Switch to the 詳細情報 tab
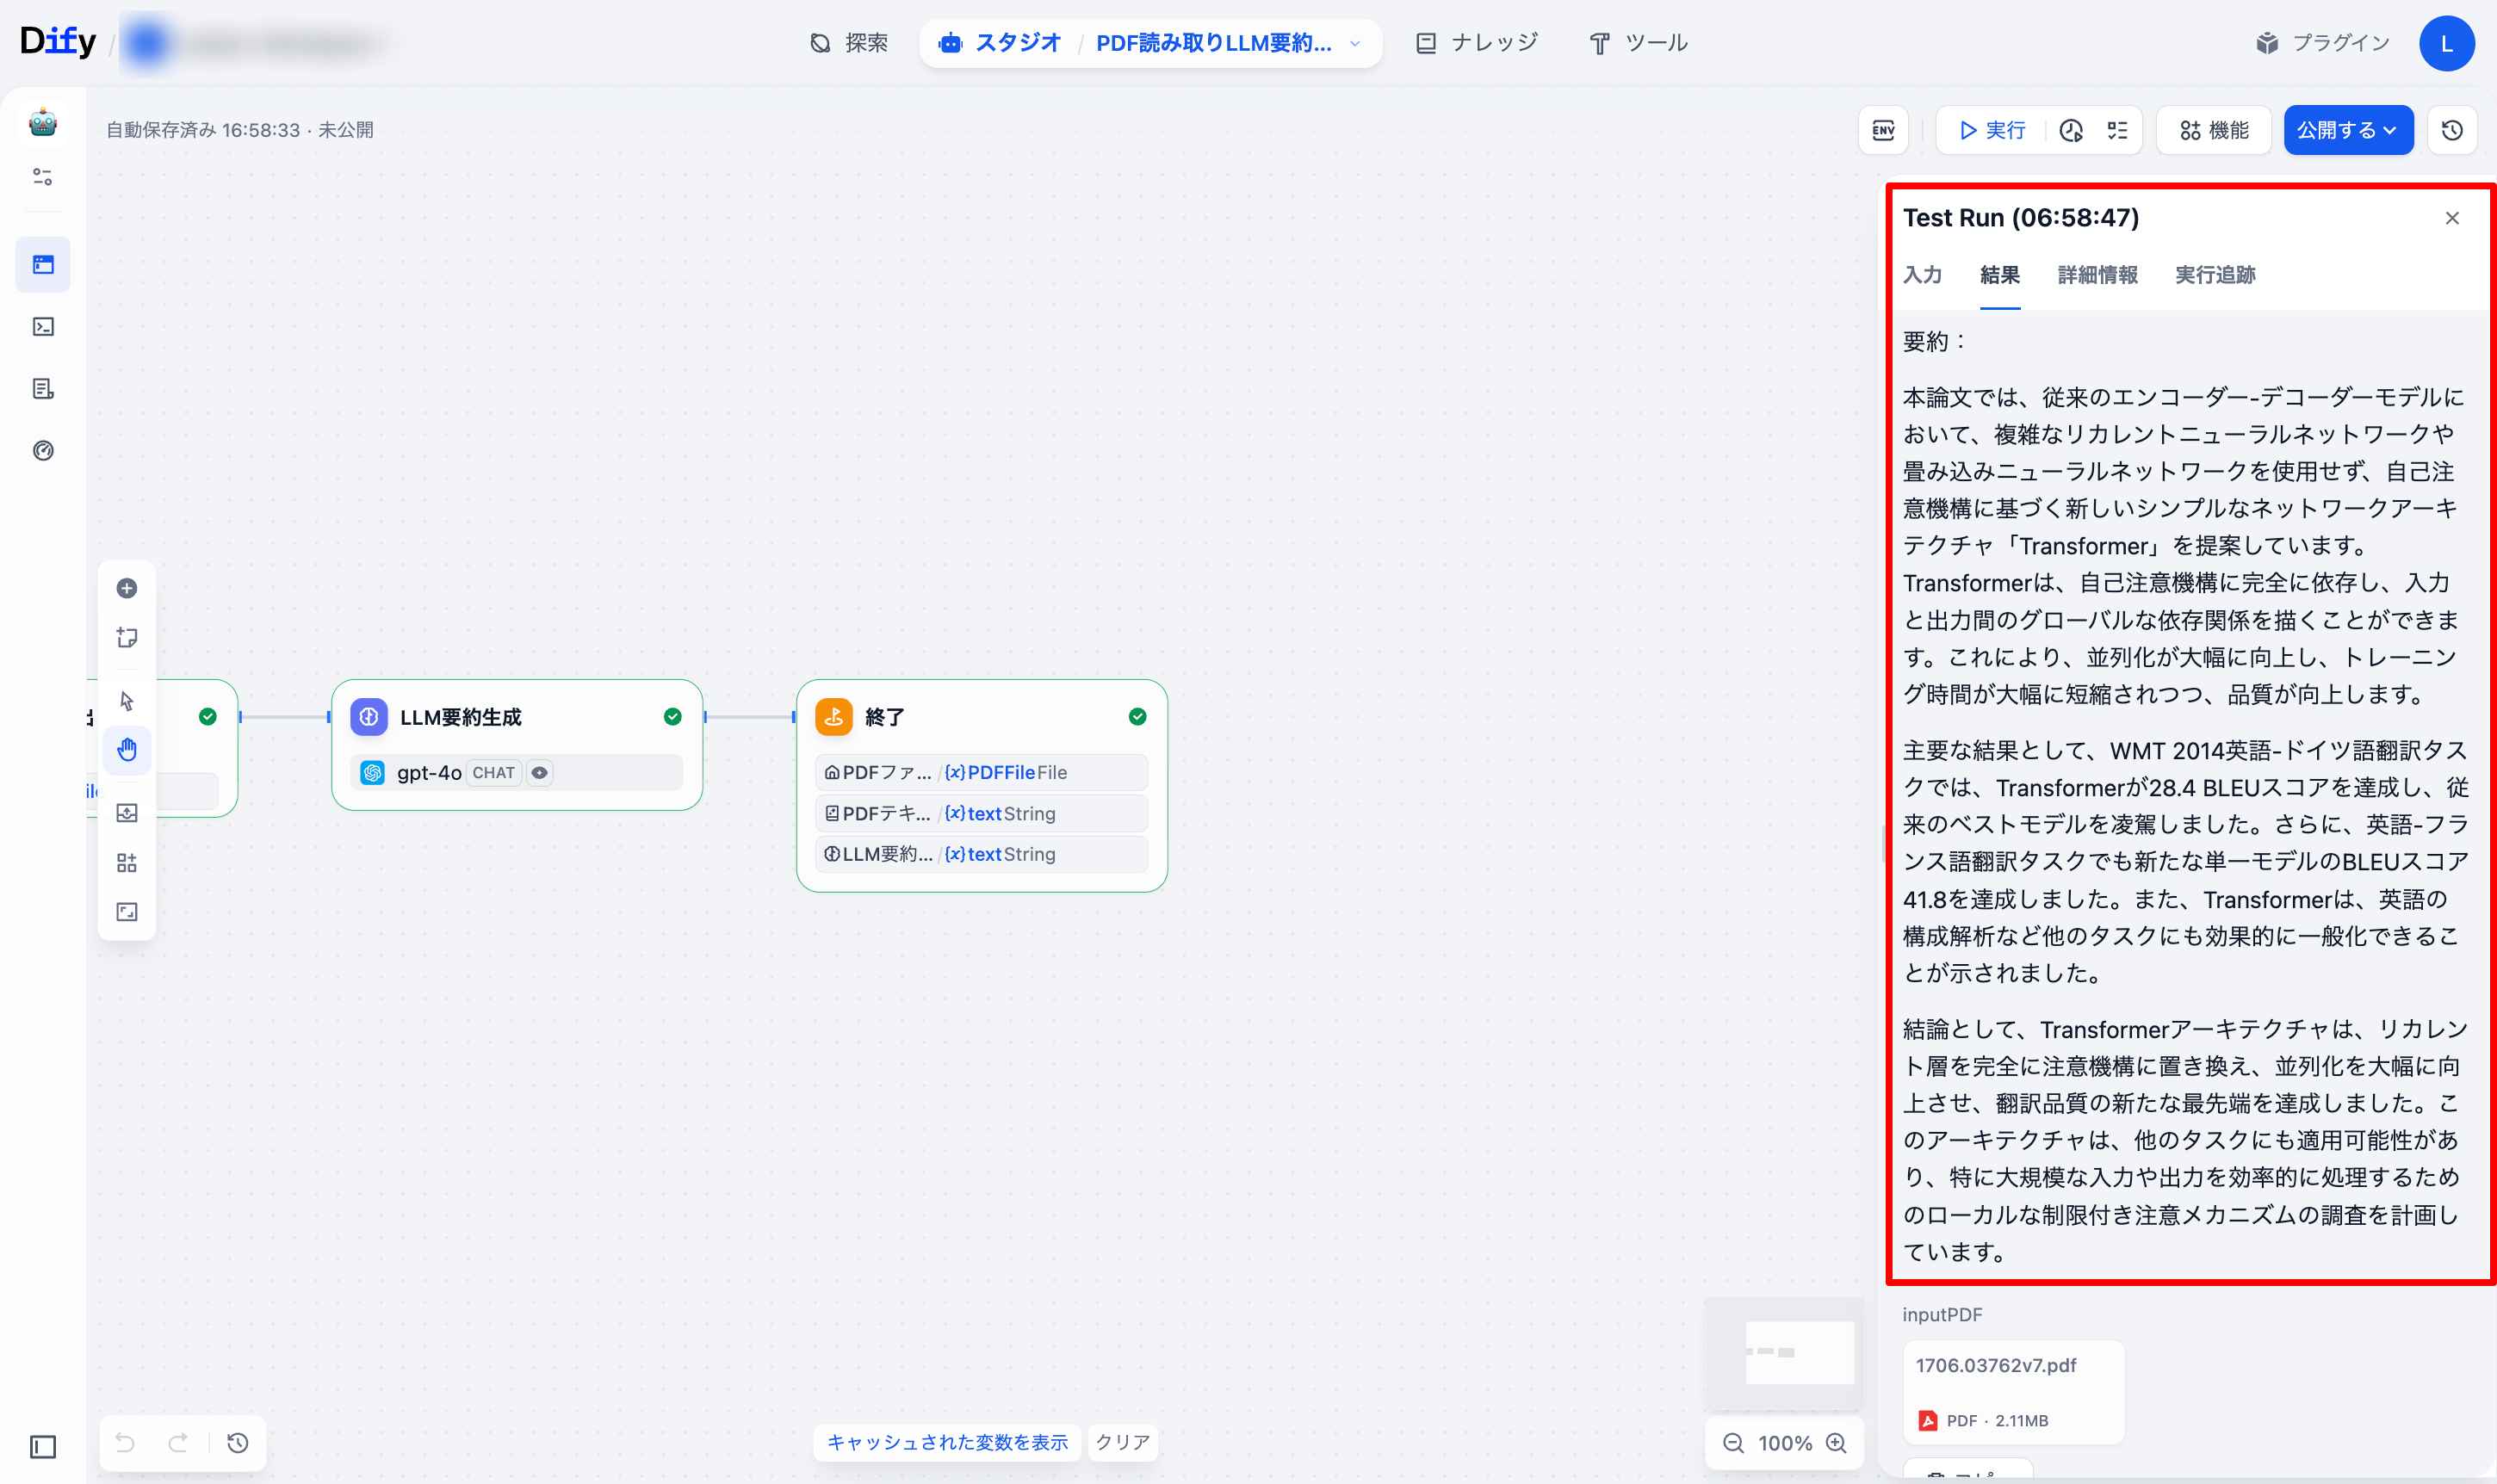This screenshot has width=2497, height=1484. (x=2097, y=275)
